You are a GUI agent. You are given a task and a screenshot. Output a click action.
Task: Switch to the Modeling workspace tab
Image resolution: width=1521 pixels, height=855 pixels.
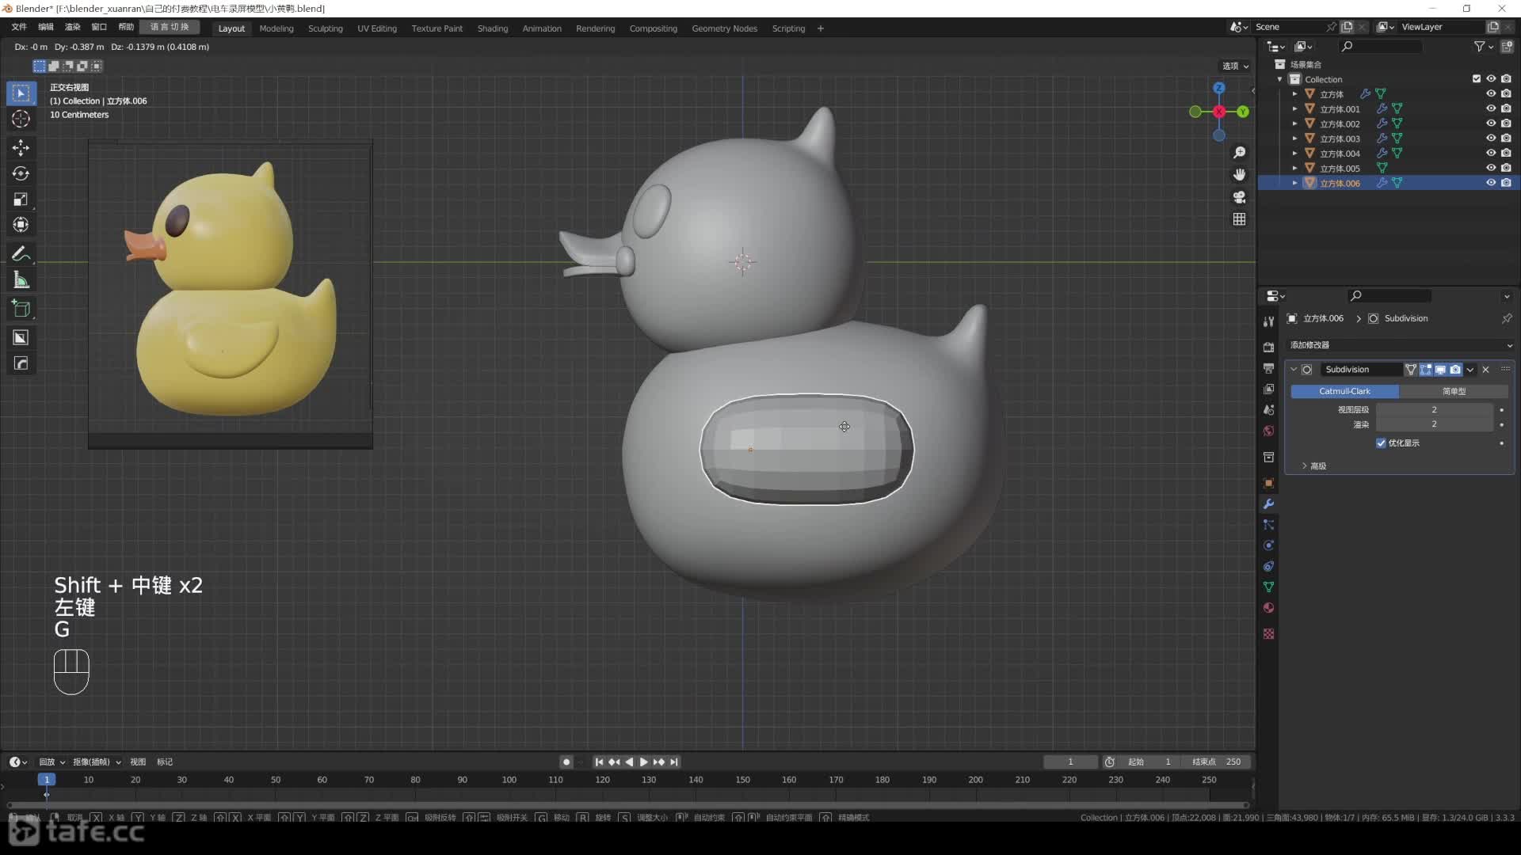point(276,28)
